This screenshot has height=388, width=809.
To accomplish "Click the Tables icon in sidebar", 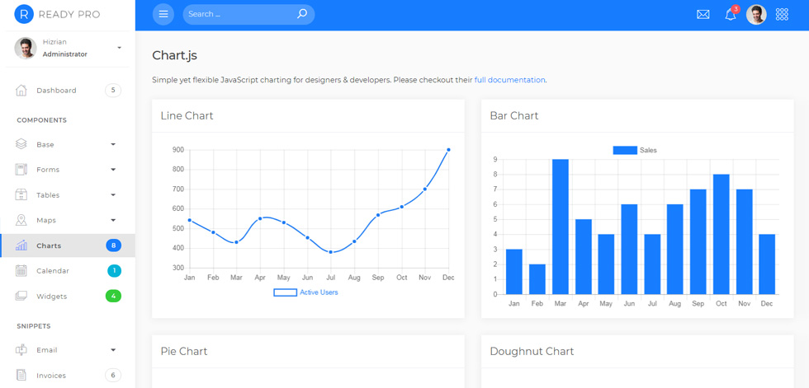I will point(21,194).
